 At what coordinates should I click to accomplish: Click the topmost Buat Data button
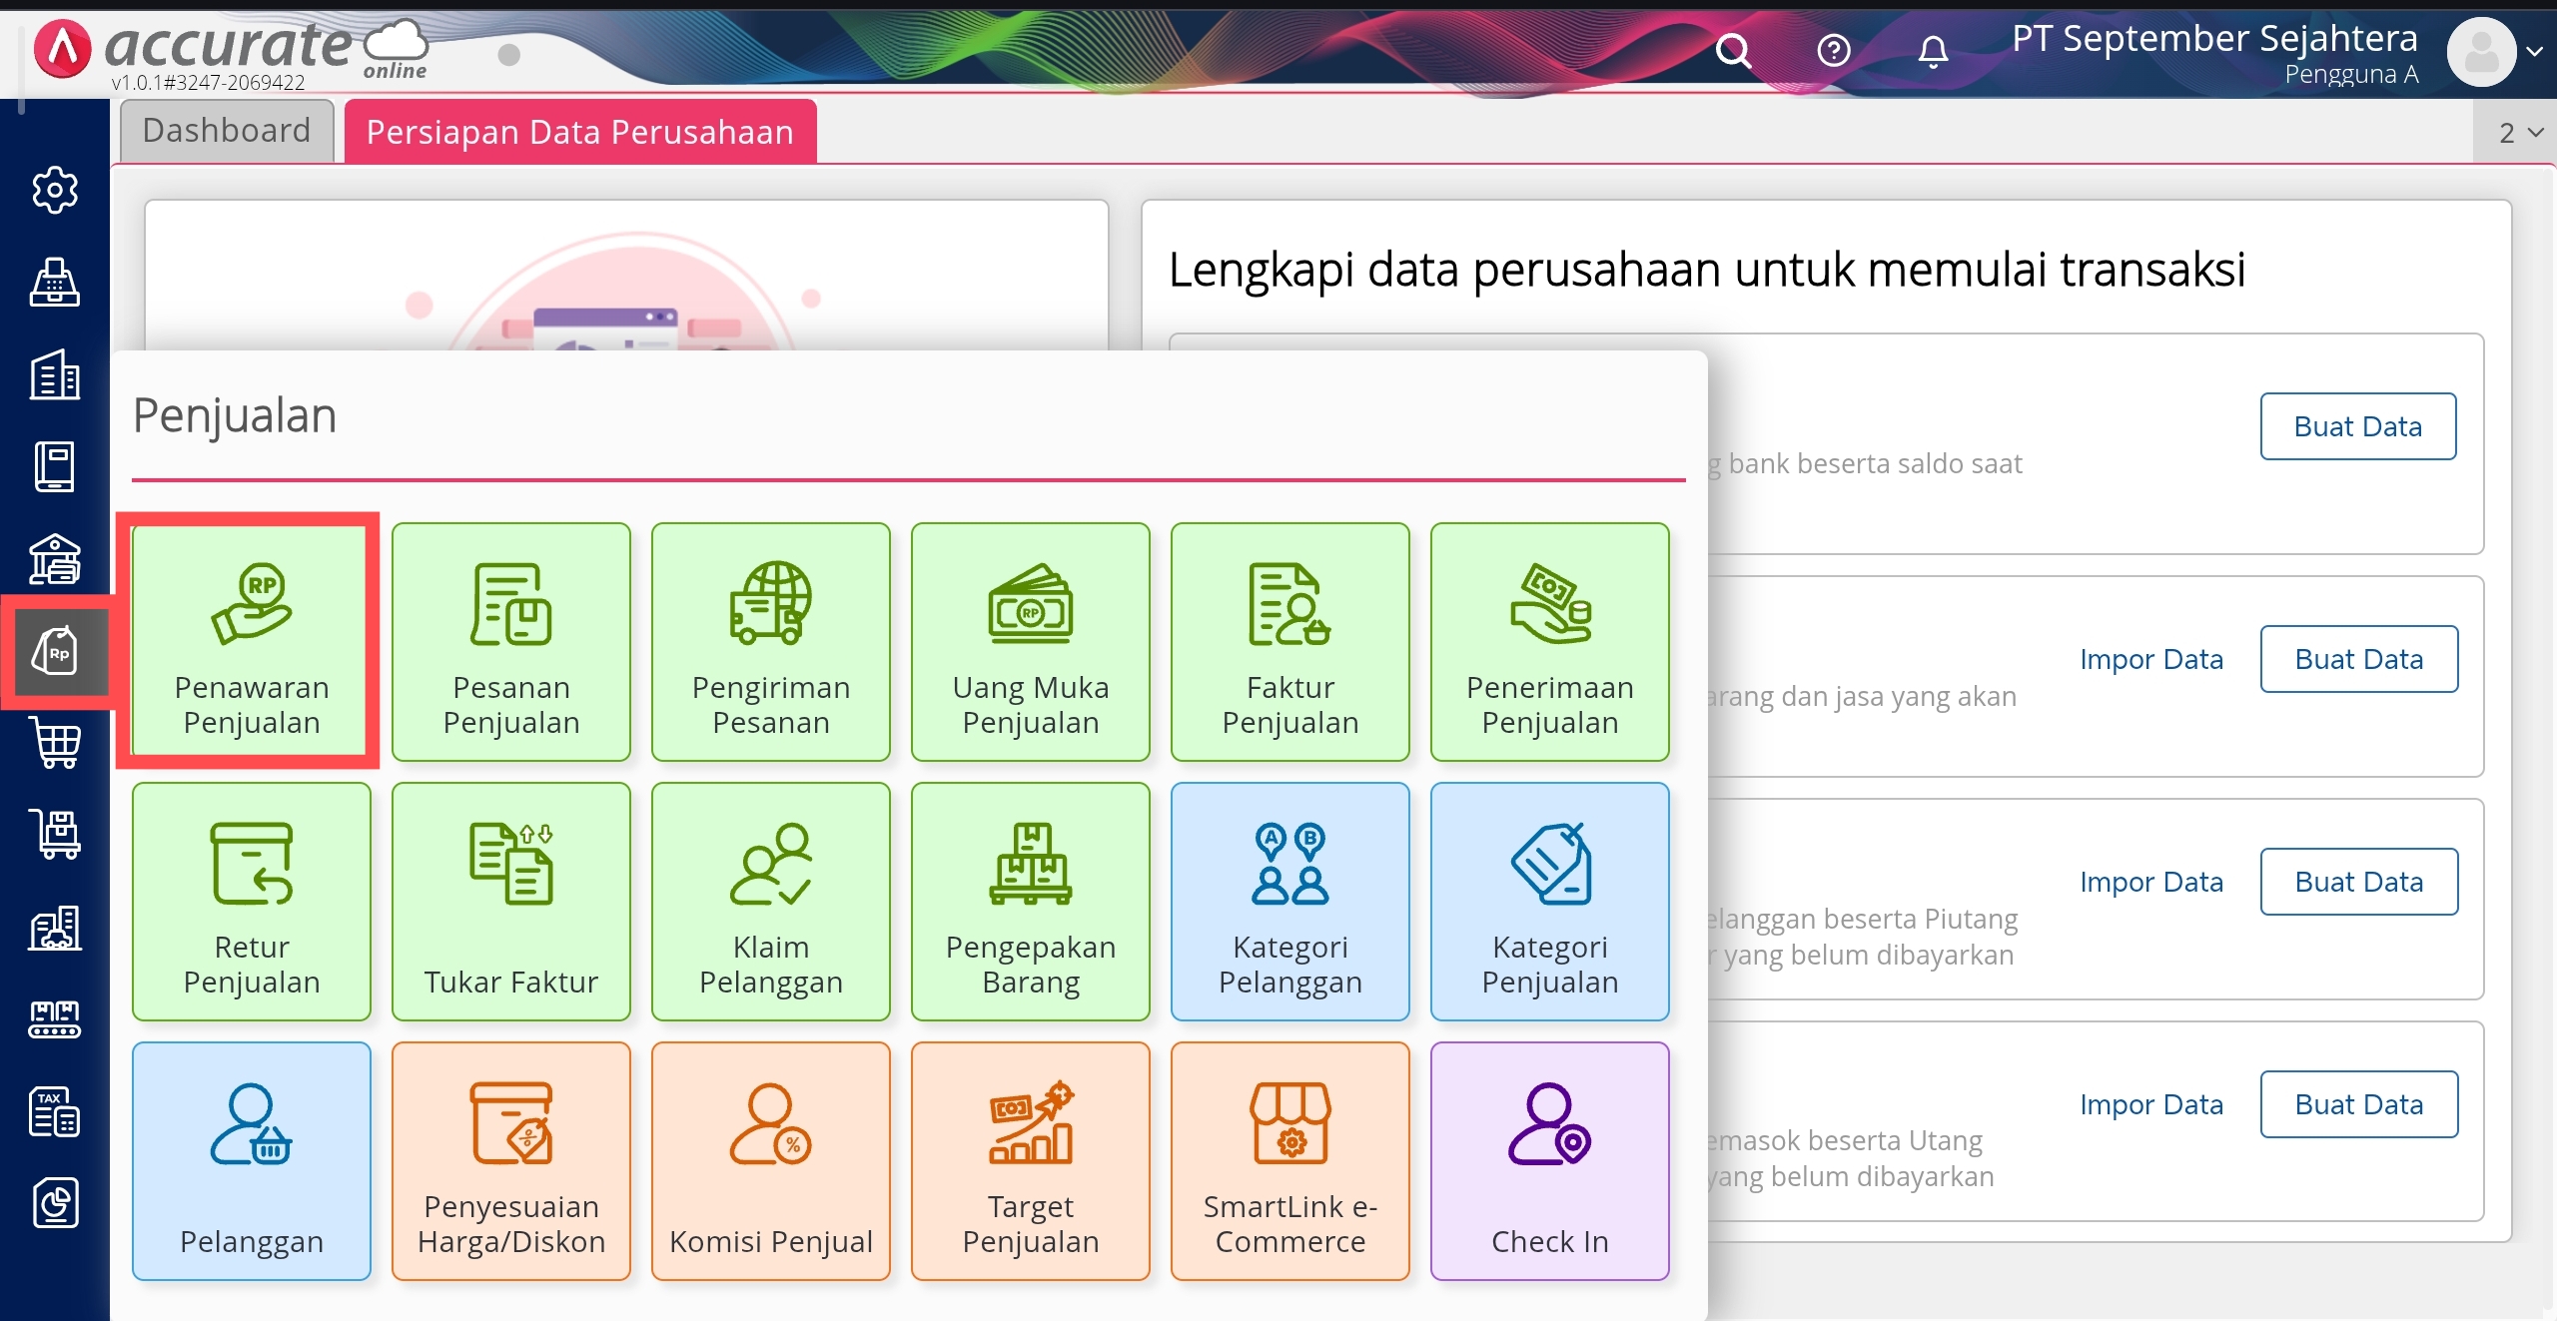pyautogui.click(x=2357, y=426)
